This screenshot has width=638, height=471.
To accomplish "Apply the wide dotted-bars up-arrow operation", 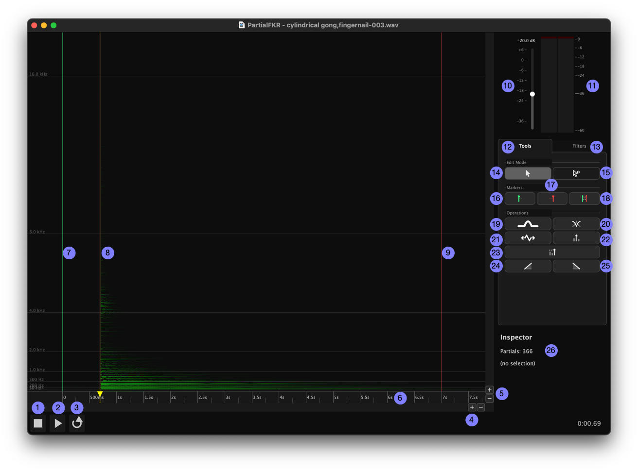I will pos(552,252).
